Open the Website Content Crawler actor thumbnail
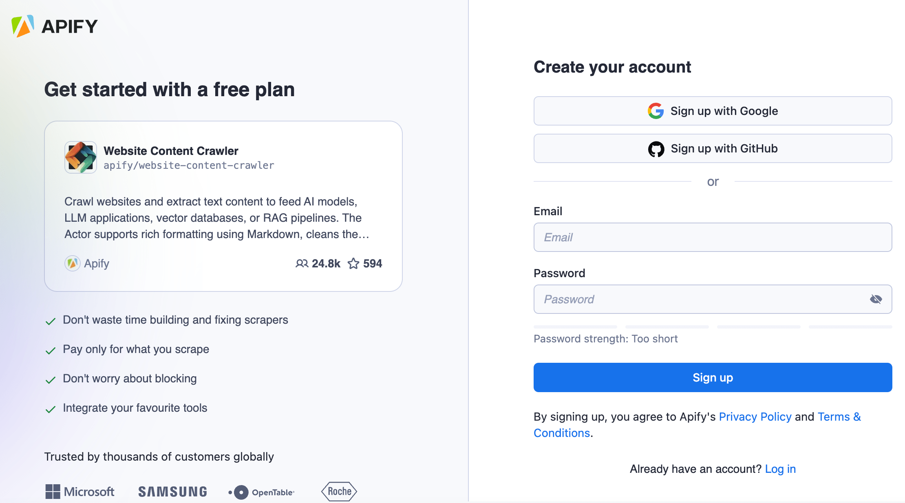This screenshot has width=905, height=503. [80, 157]
